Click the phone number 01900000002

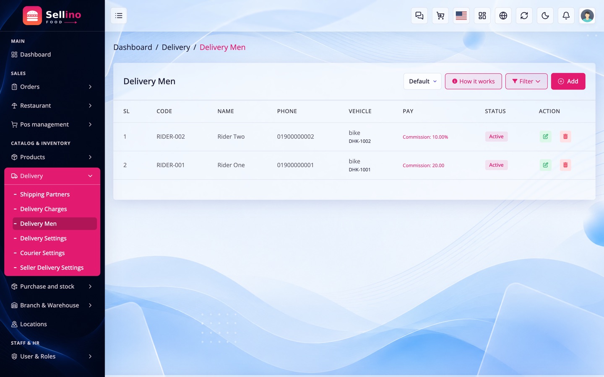pyautogui.click(x=295, y=137)
